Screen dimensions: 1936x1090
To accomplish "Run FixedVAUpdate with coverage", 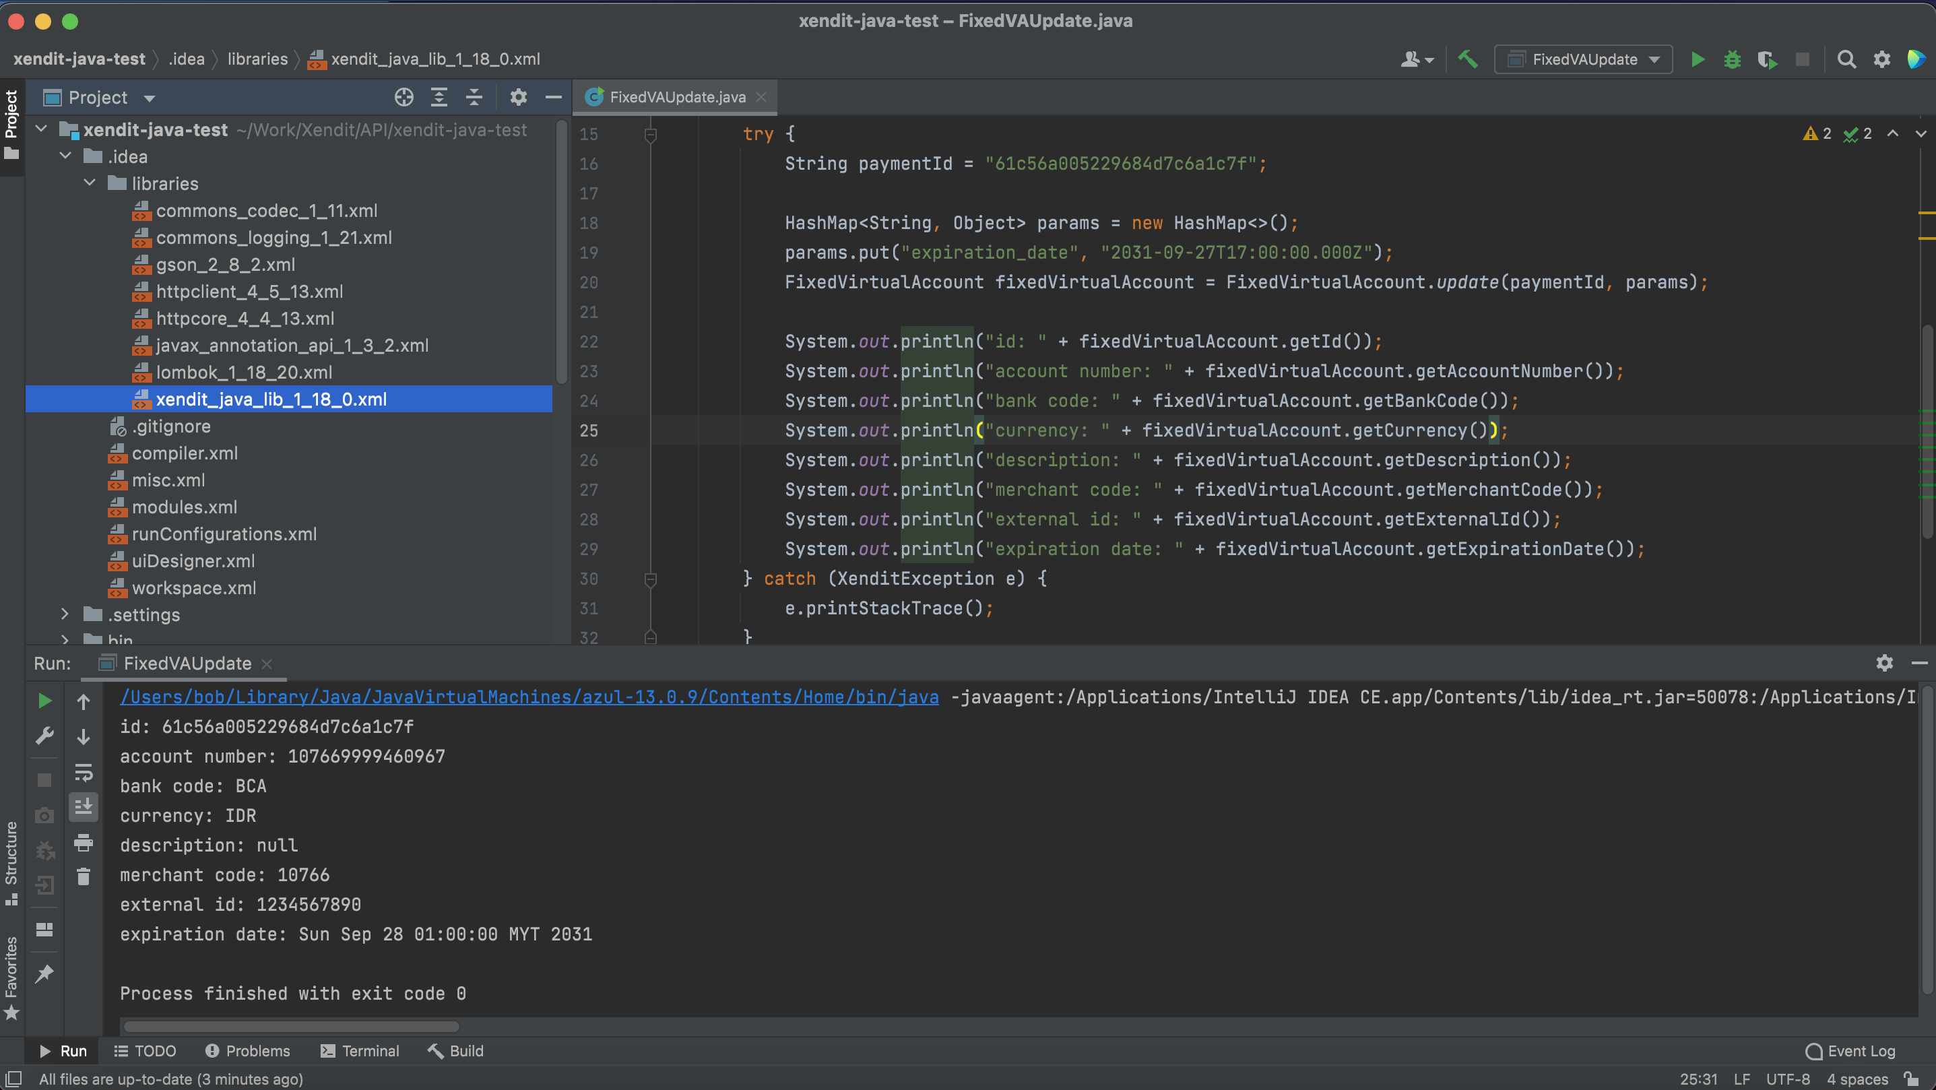I will 1766,59.
